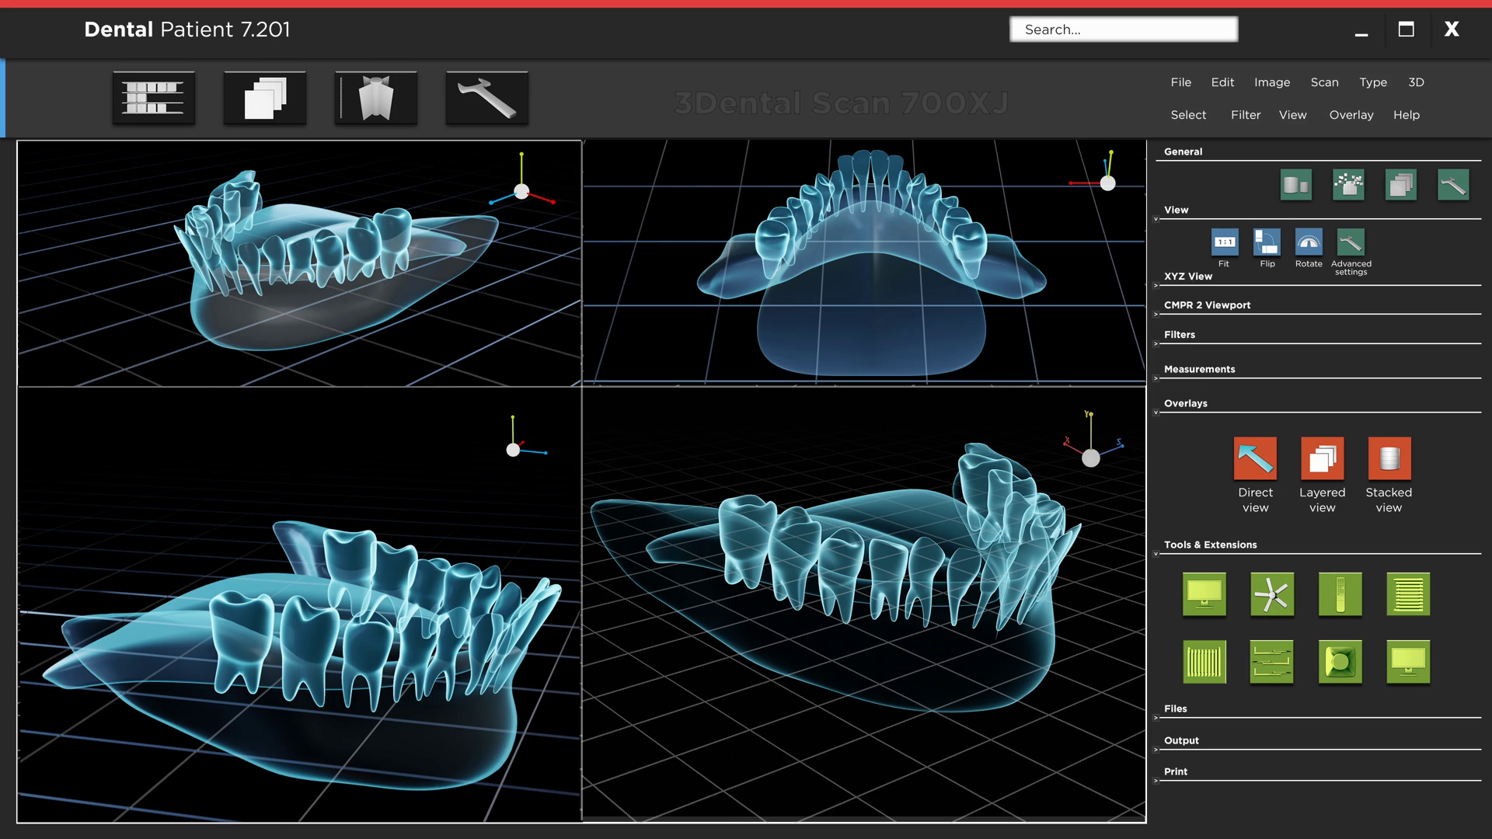Click the Help menu item
1492x839 pixels.
(1406, 115)
